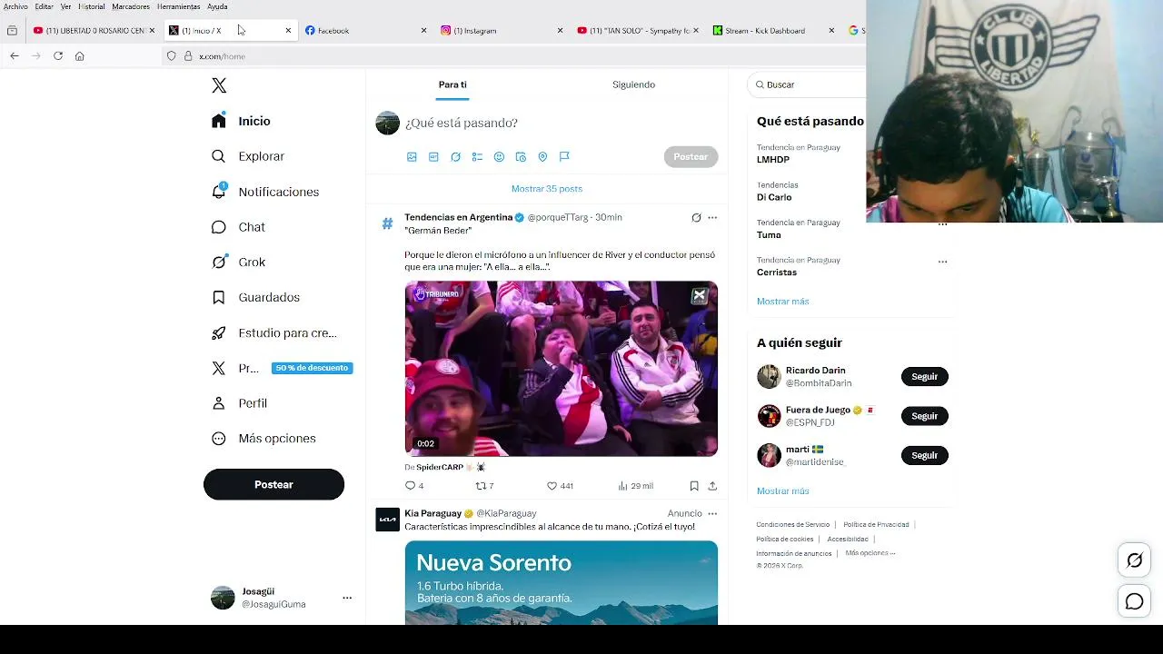Open Marcadores menu in Firefox
The height and width of the screenshot is (654, 1163).
click(x=131, y=6)
